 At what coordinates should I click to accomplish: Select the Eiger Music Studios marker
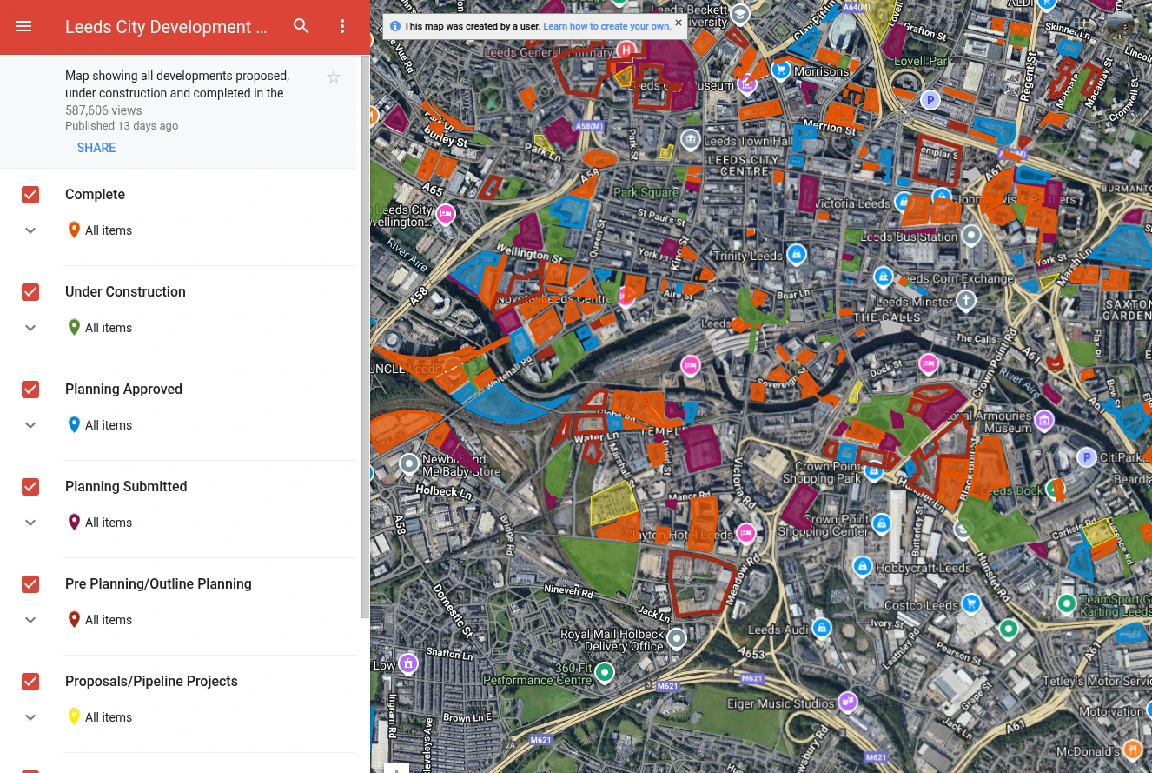pos(848,702)
